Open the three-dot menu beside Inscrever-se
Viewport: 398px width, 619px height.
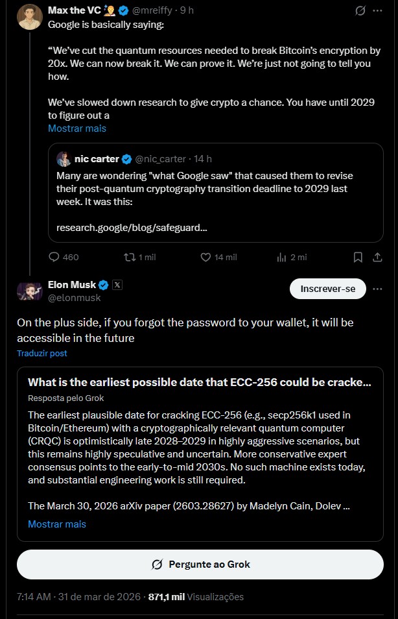pos(378,289)
